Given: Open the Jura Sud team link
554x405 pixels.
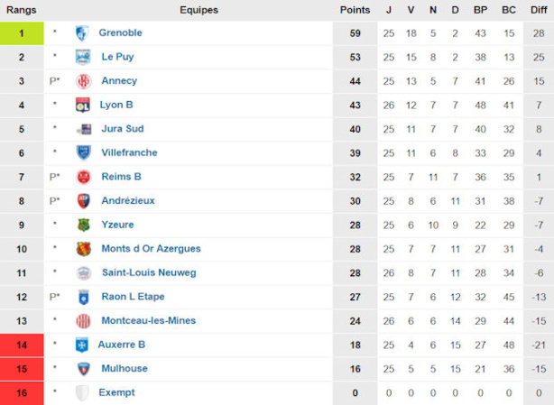Looking at the screenshot, I should 122,129.
